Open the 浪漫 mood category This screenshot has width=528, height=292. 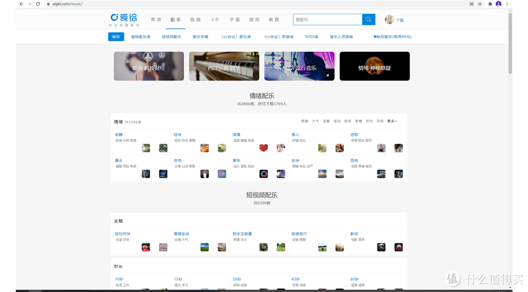pos(237,135)
